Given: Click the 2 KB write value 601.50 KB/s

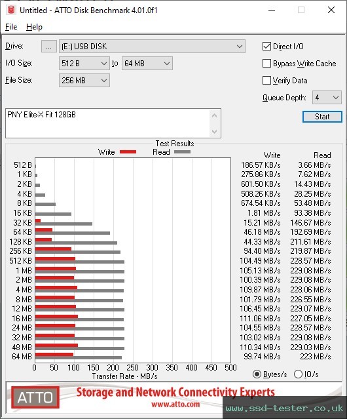Looking at the screenshot, I should point(261,184).
